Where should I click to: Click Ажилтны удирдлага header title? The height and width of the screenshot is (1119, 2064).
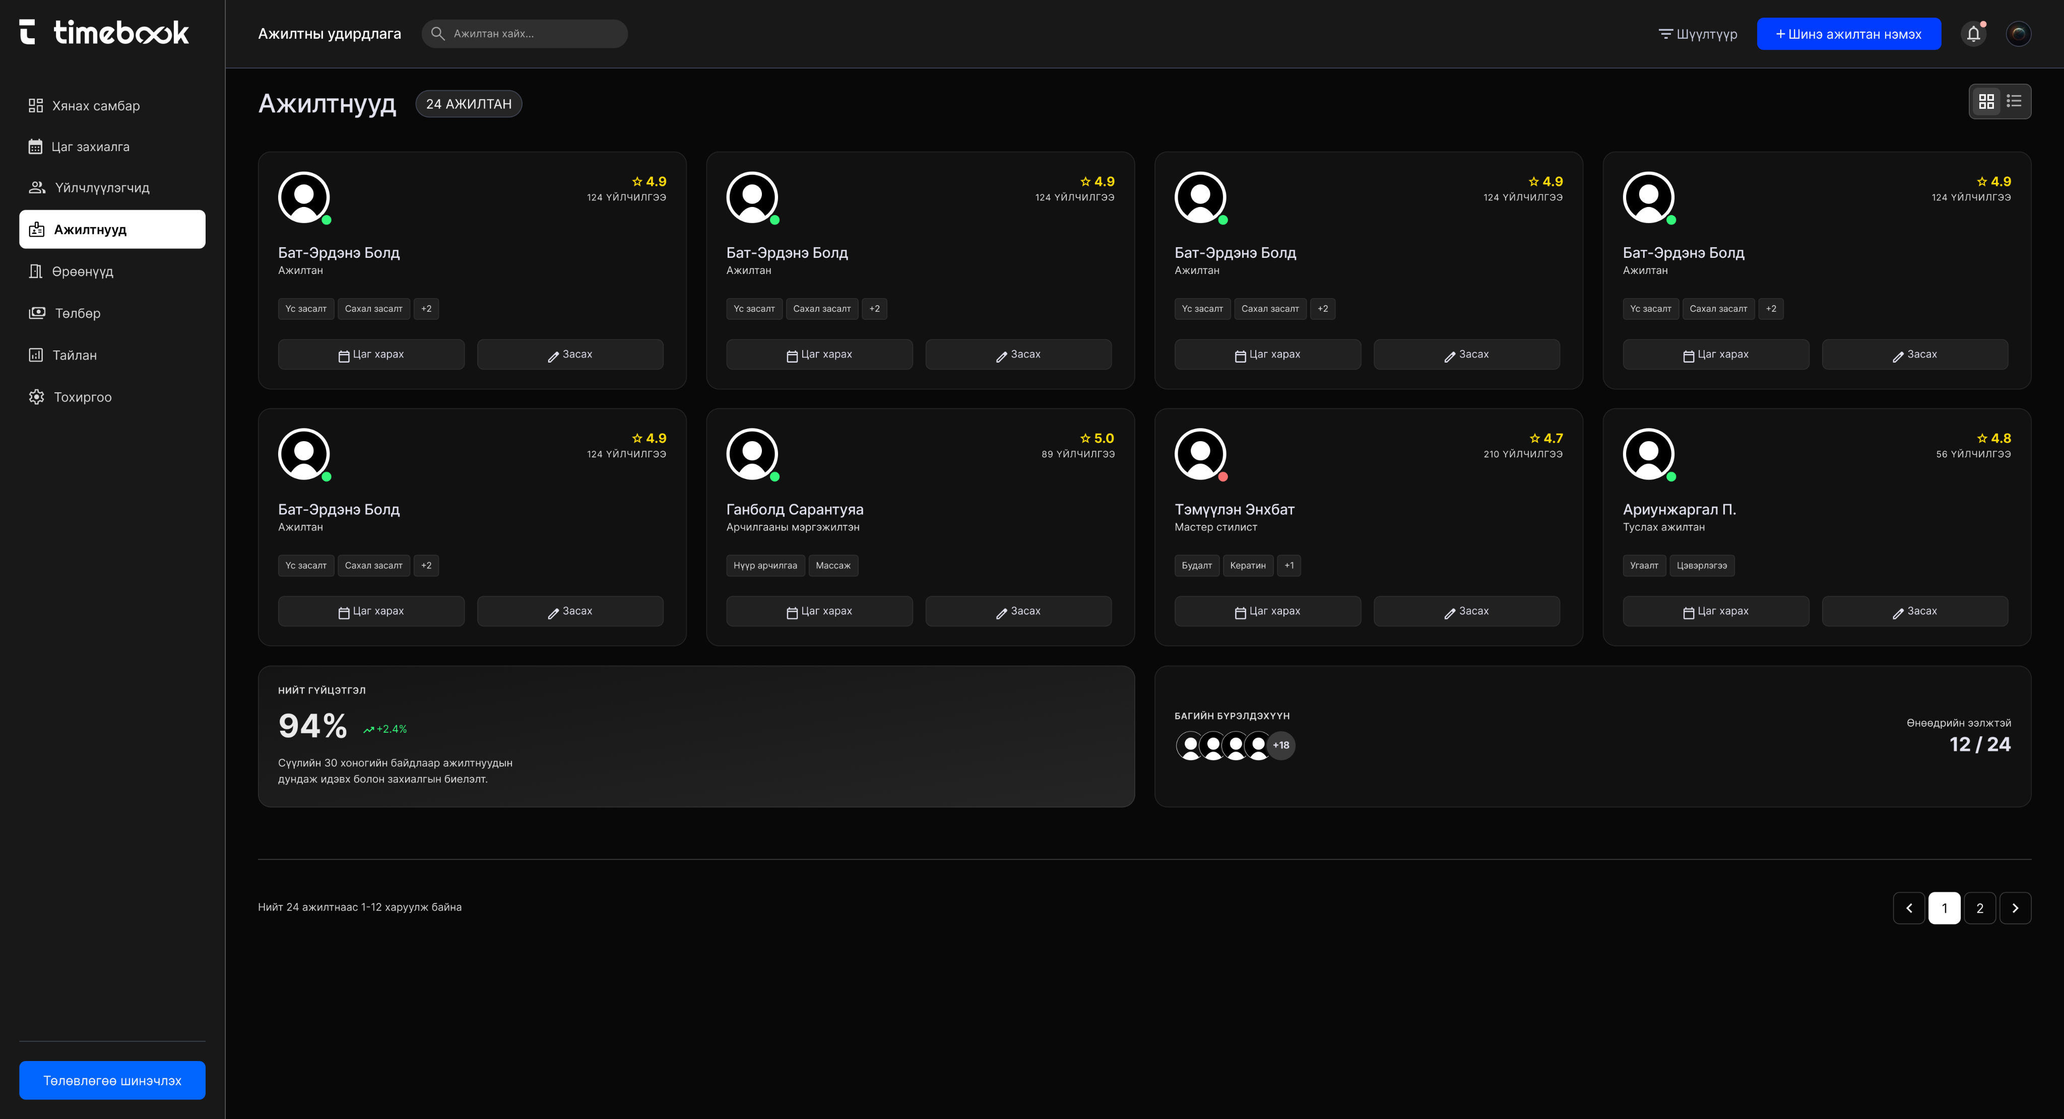(x=330, y=34)
